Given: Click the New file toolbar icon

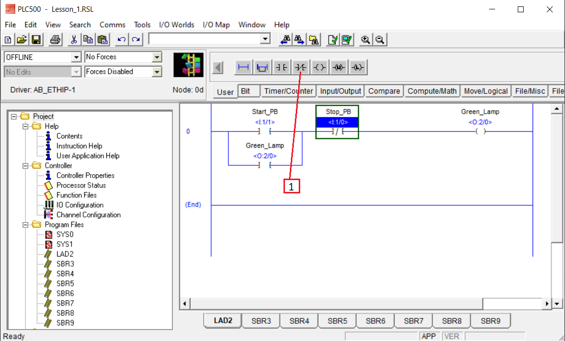Looking at the screenshot, I should [x=8, y=39].
